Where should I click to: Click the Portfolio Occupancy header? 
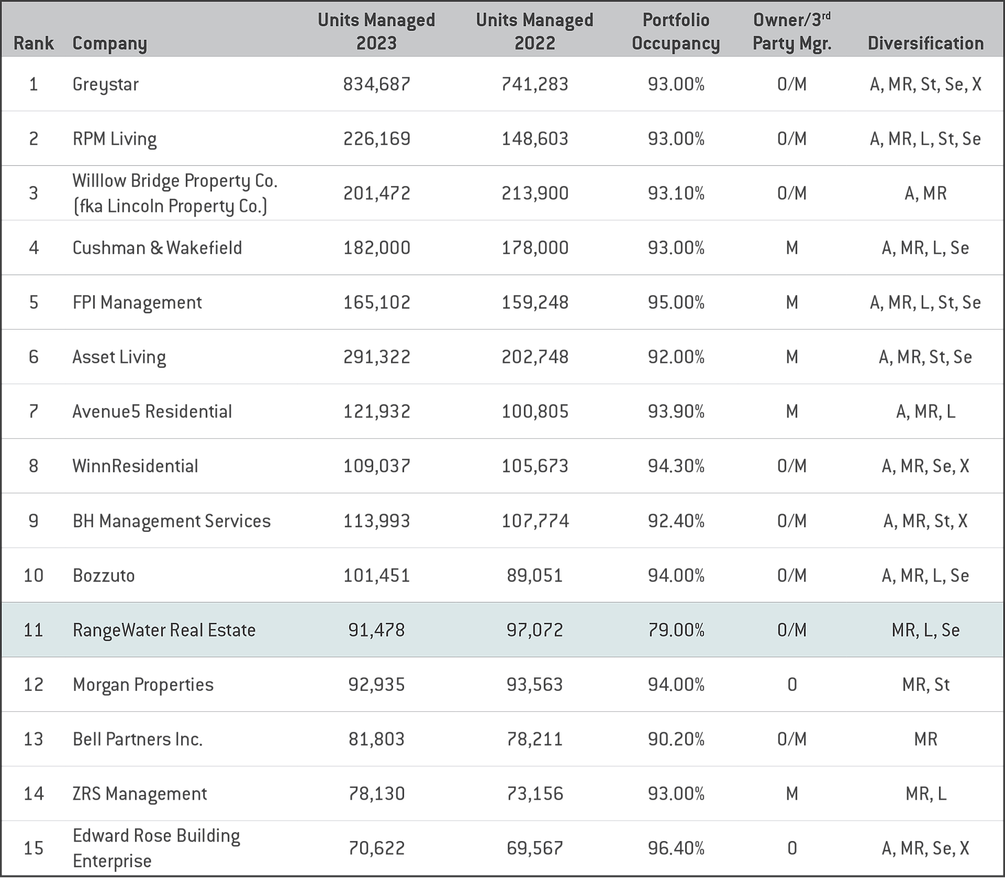tap(676, 31)
